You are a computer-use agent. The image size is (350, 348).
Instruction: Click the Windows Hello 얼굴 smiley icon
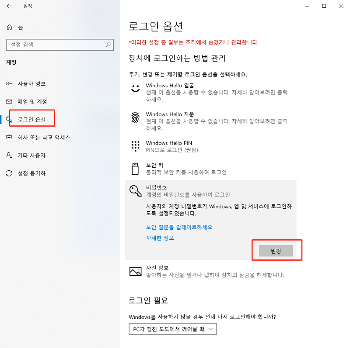coord(135,89)
